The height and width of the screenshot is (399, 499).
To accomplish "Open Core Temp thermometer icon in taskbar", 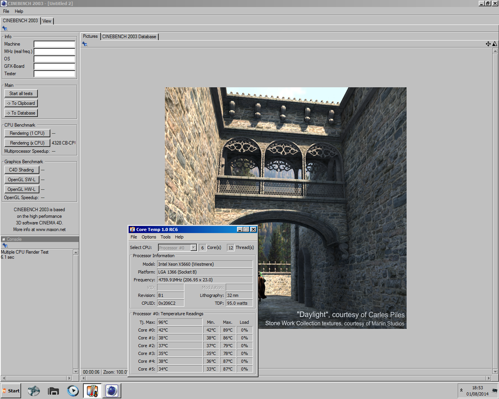I will point(92,391).
